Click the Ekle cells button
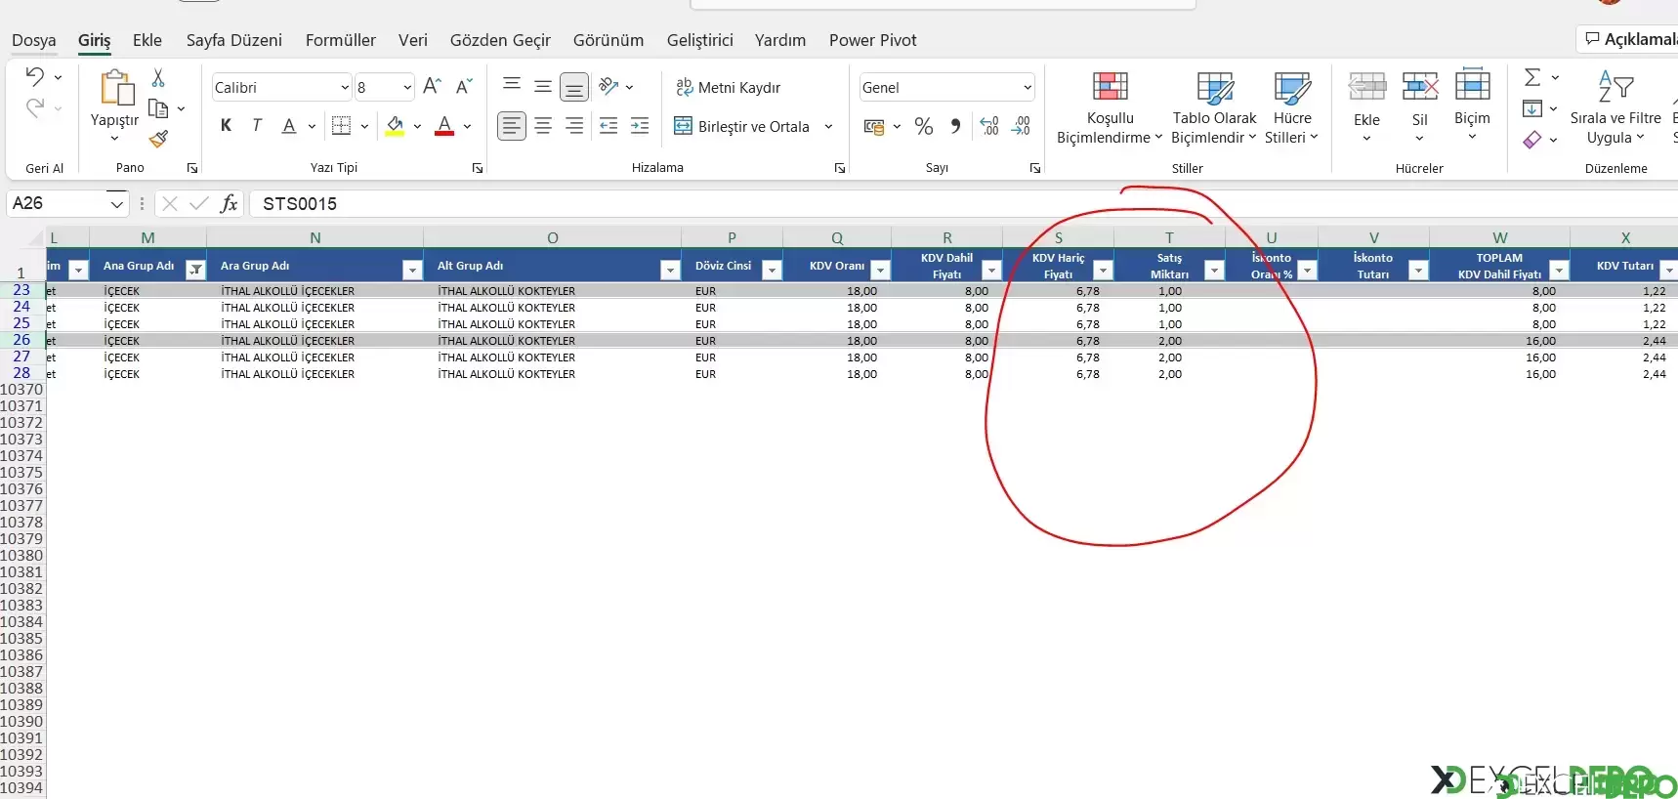 [1366, 105]
